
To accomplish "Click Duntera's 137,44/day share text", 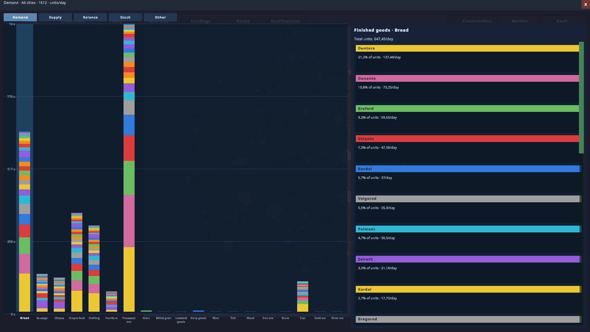I will point(379,57).
